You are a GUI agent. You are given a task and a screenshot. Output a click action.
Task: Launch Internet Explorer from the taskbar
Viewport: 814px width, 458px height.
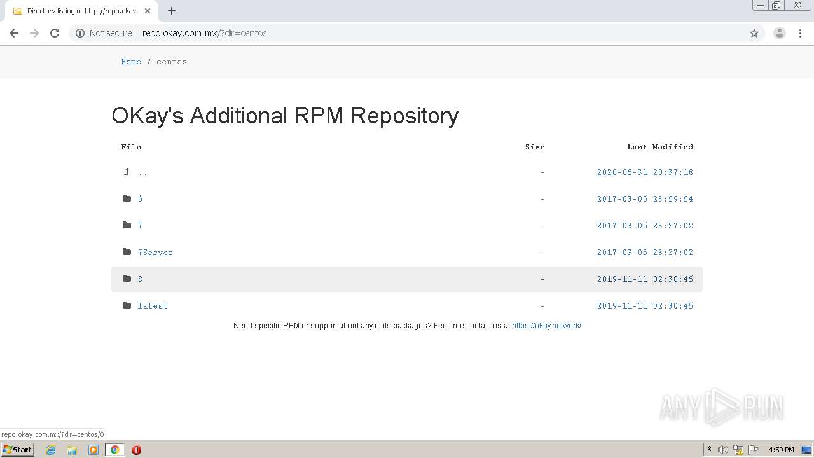click(50, 450)
